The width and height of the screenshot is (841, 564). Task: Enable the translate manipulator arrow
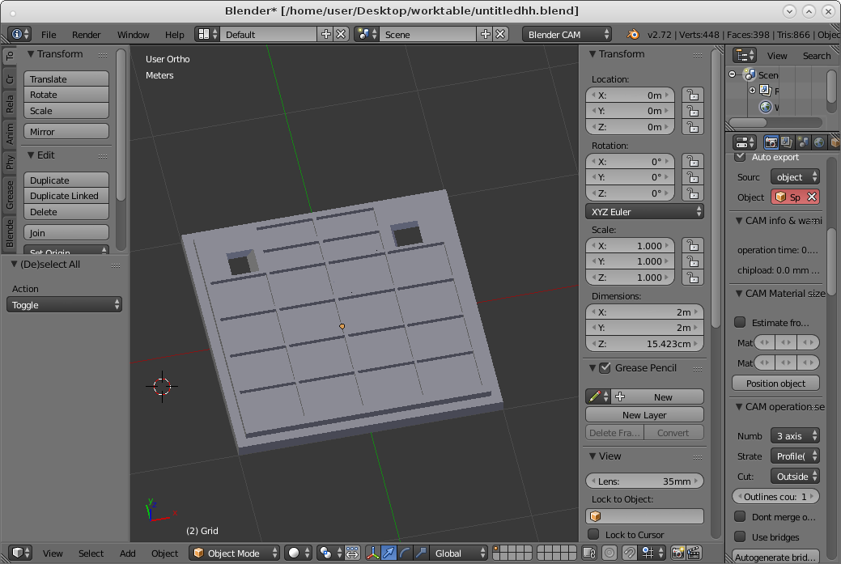pos(389,553)
